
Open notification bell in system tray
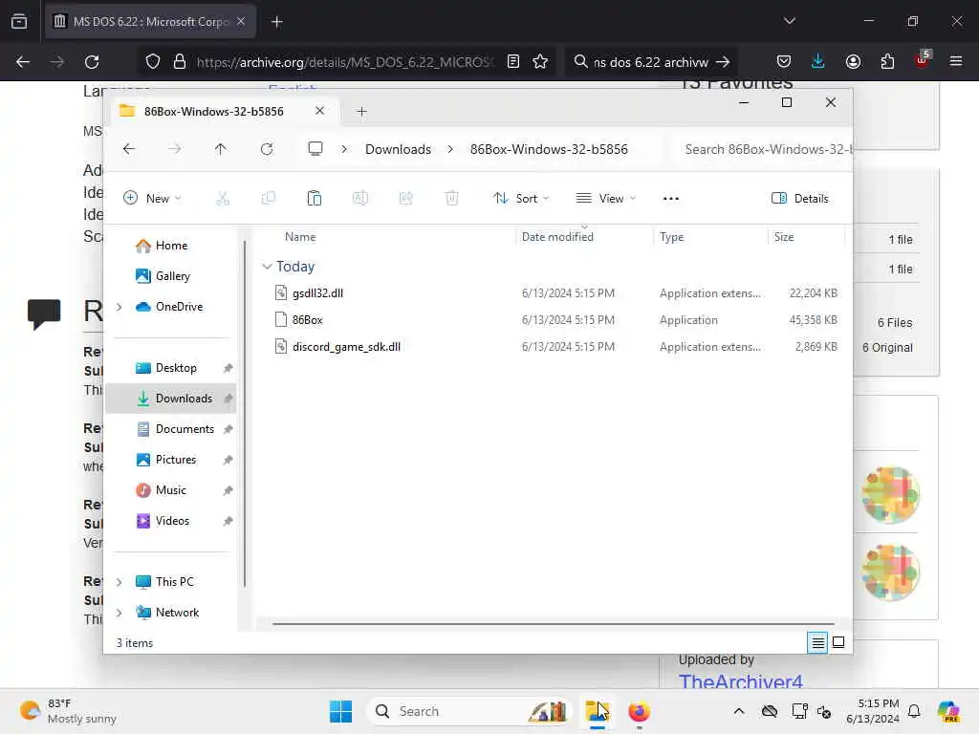(914, 711)
